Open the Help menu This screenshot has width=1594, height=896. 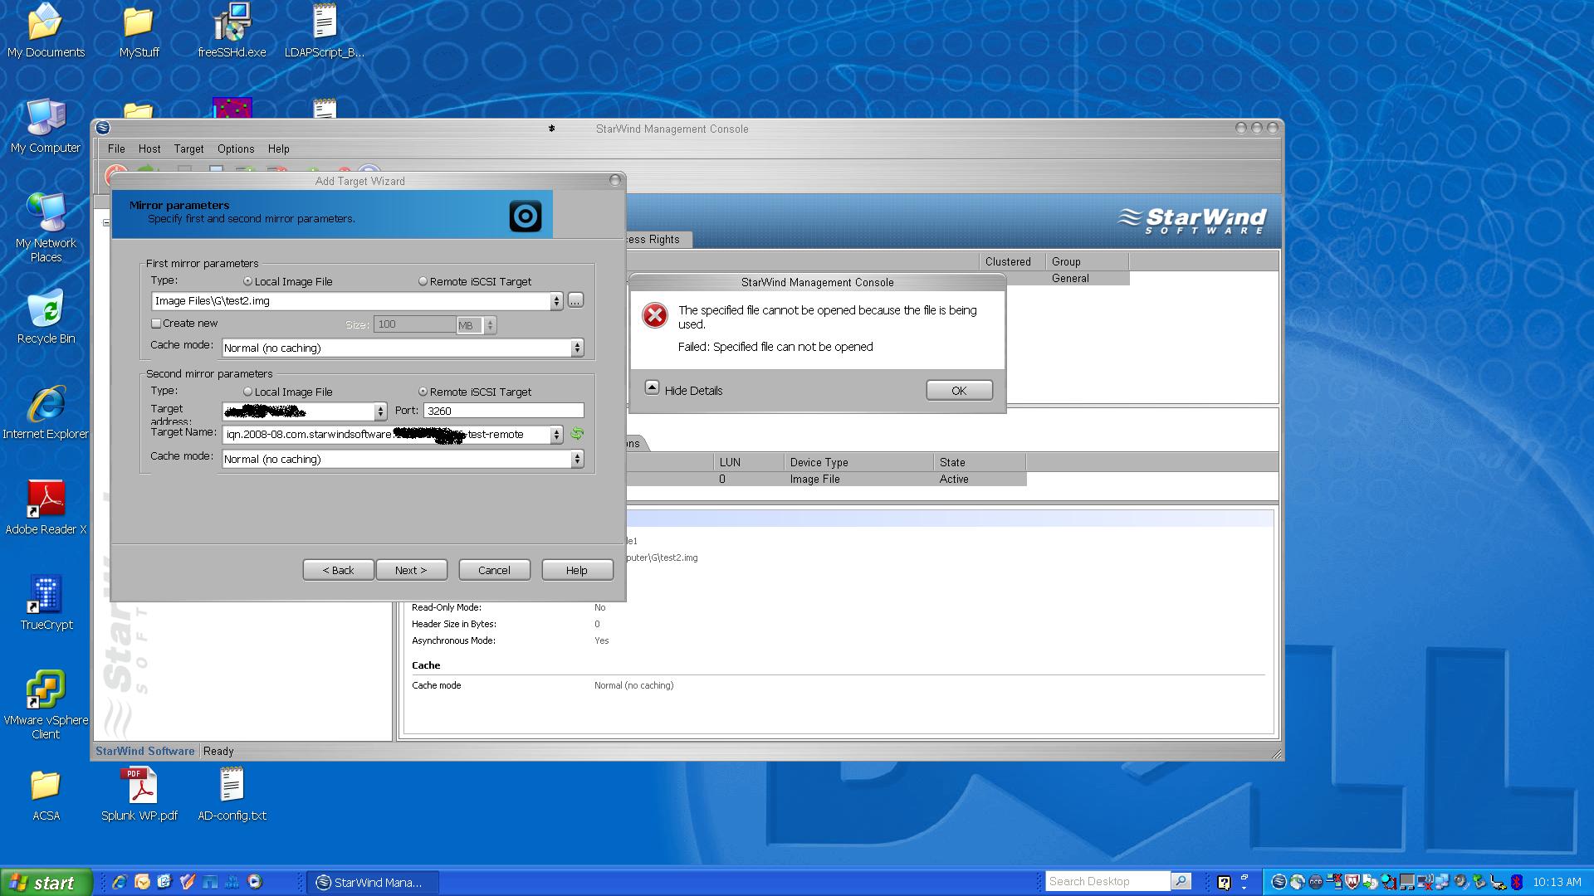pyautogui.click(x=278, y=149)
